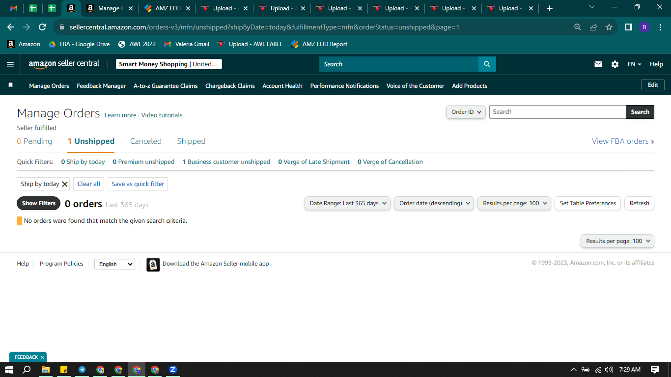Open Account Health
This screenshot has width=671, height=377.
point(282,86)
